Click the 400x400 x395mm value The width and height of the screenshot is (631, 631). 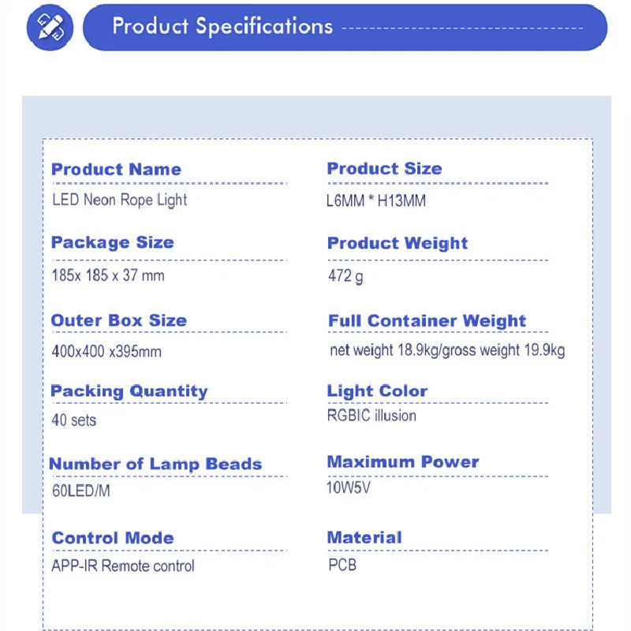pyautogui.click(x=106, y=351)
